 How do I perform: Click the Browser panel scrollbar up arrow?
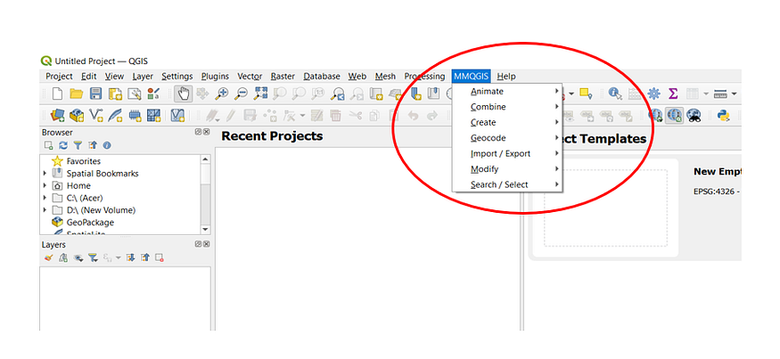click(205, 159)
